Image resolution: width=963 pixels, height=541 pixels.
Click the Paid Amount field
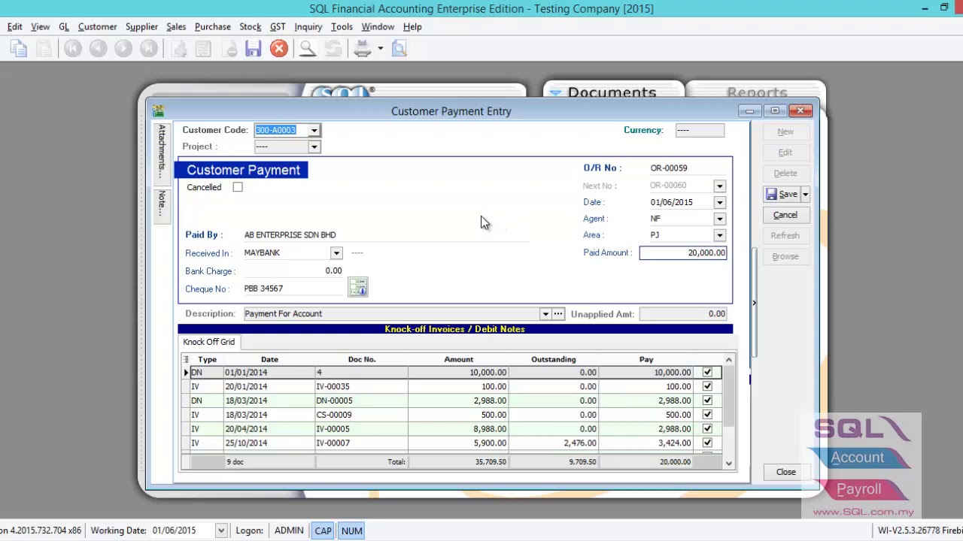(x=683, y=253)
